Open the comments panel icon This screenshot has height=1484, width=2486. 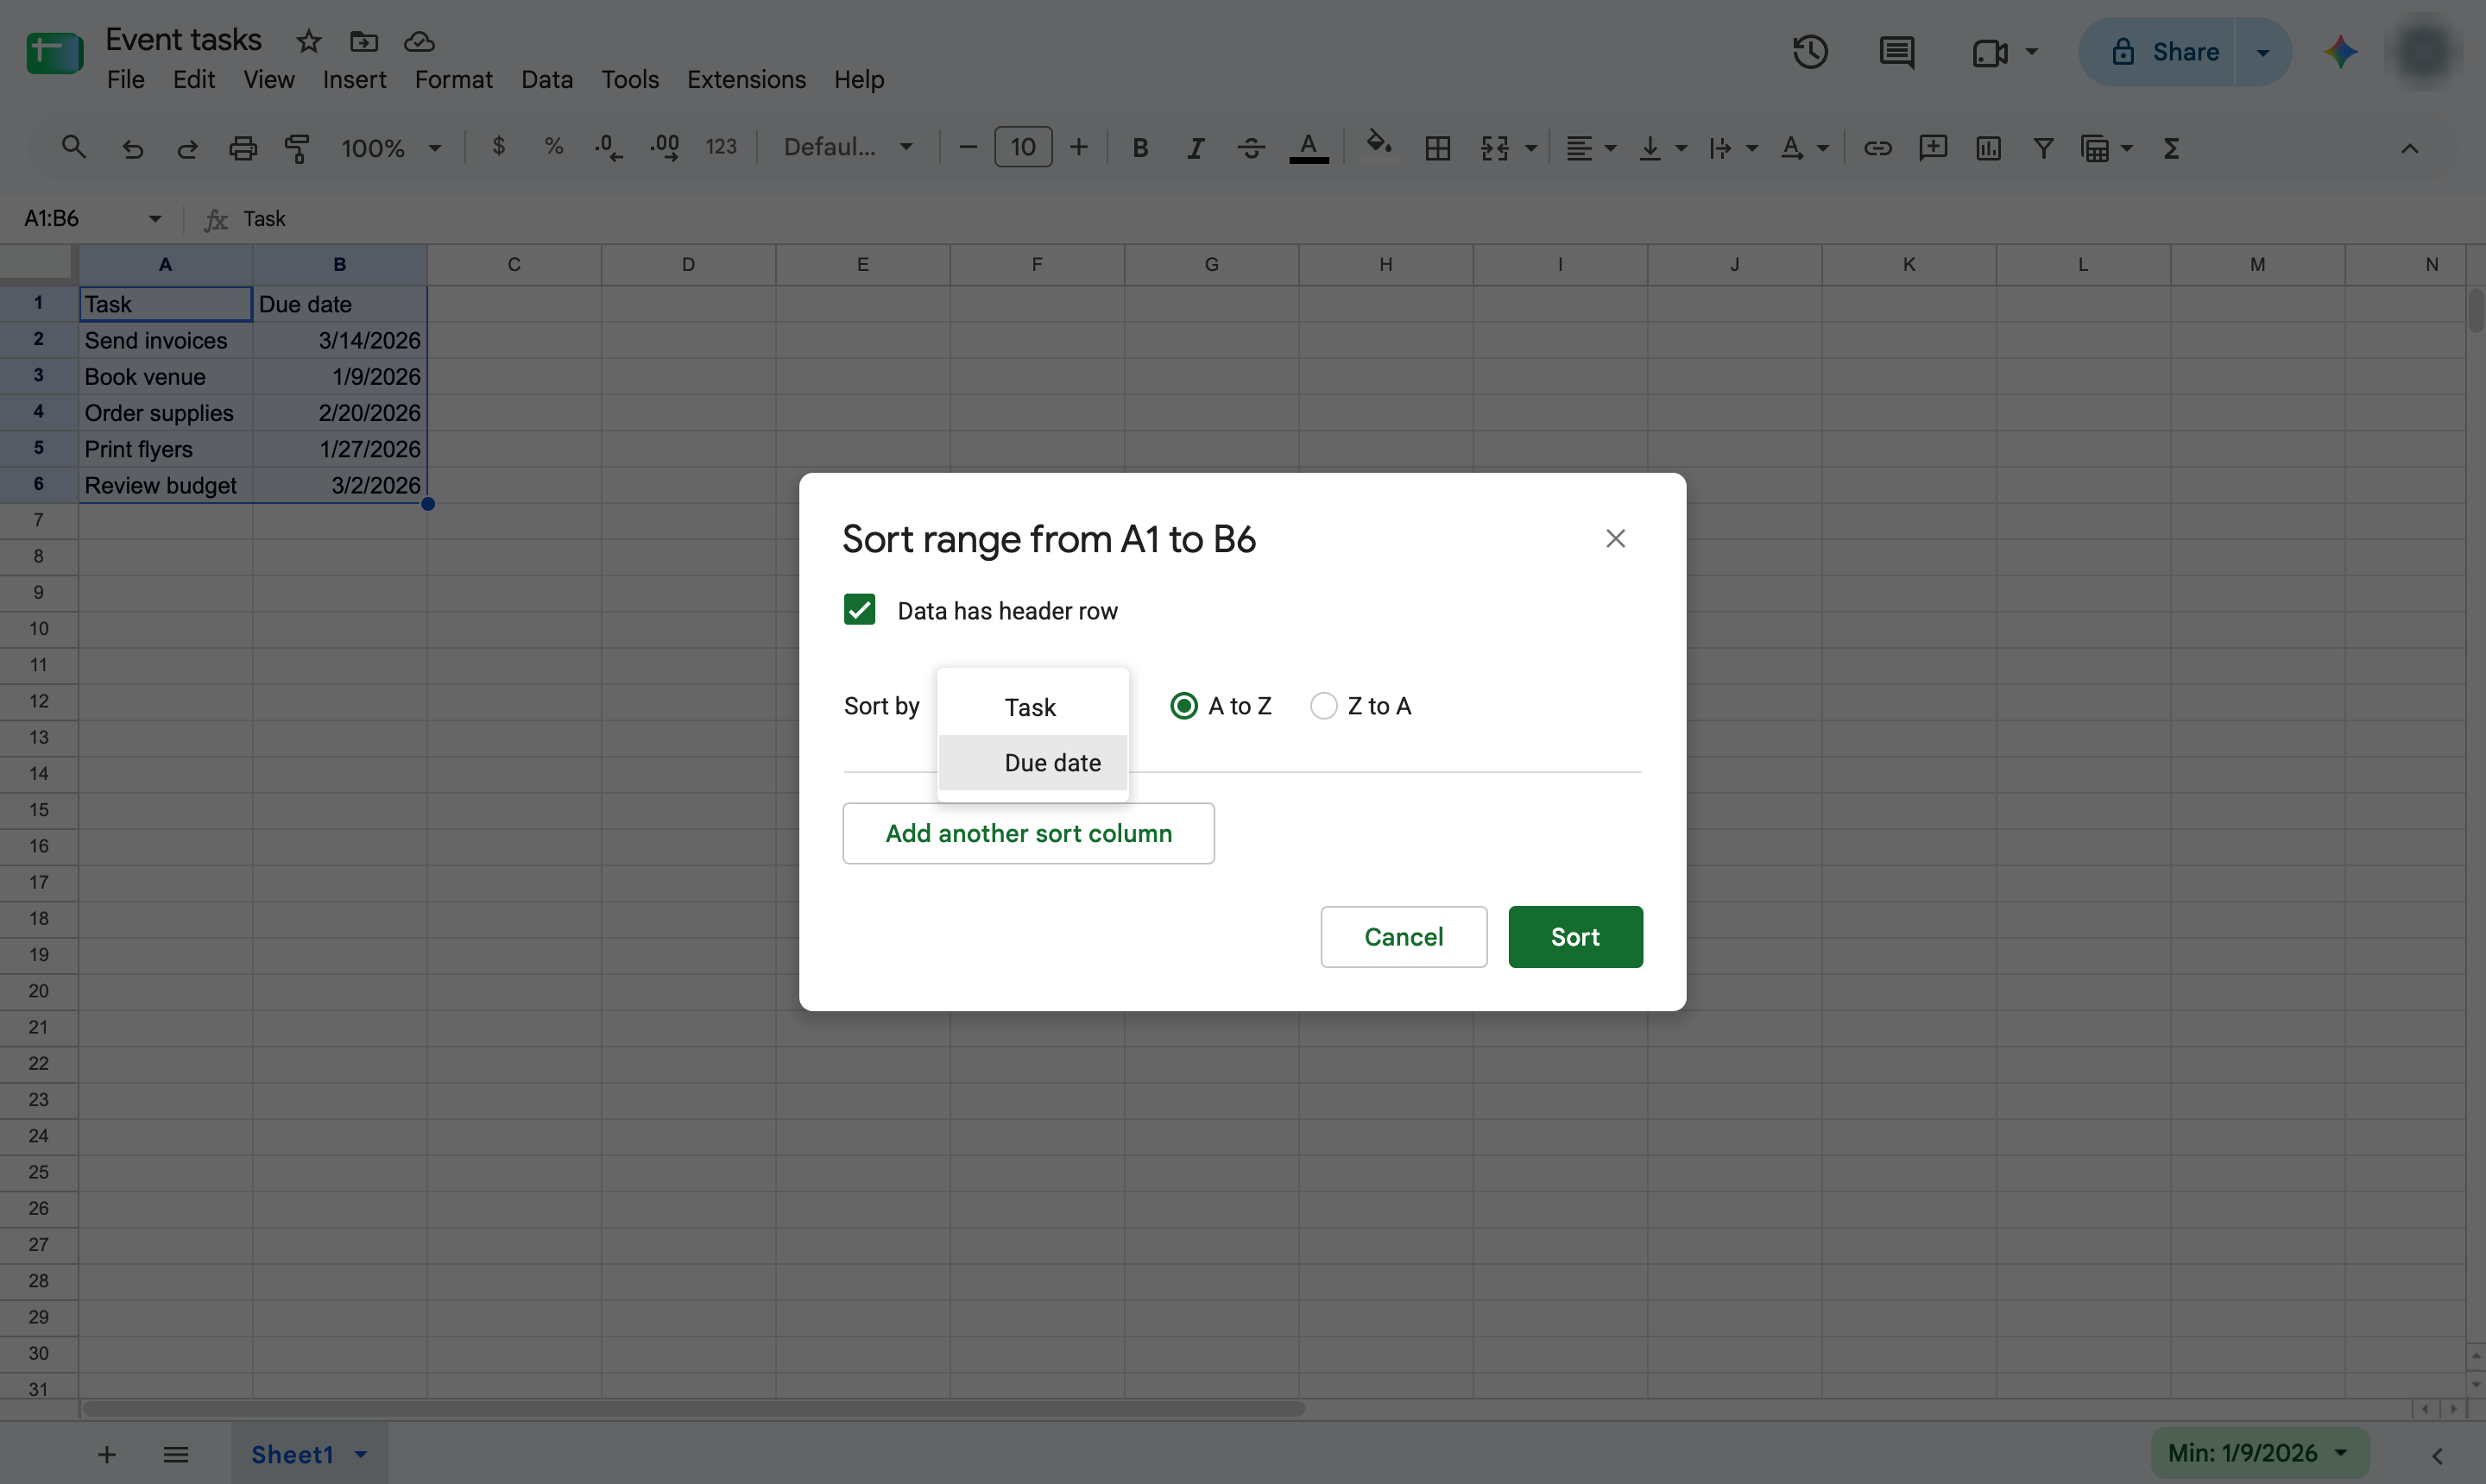pyautogui.click(x=1896, y=52)
